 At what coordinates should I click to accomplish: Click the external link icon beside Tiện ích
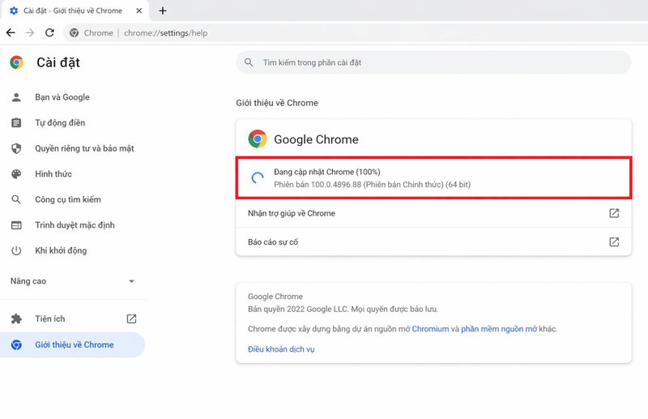[131, 319]
